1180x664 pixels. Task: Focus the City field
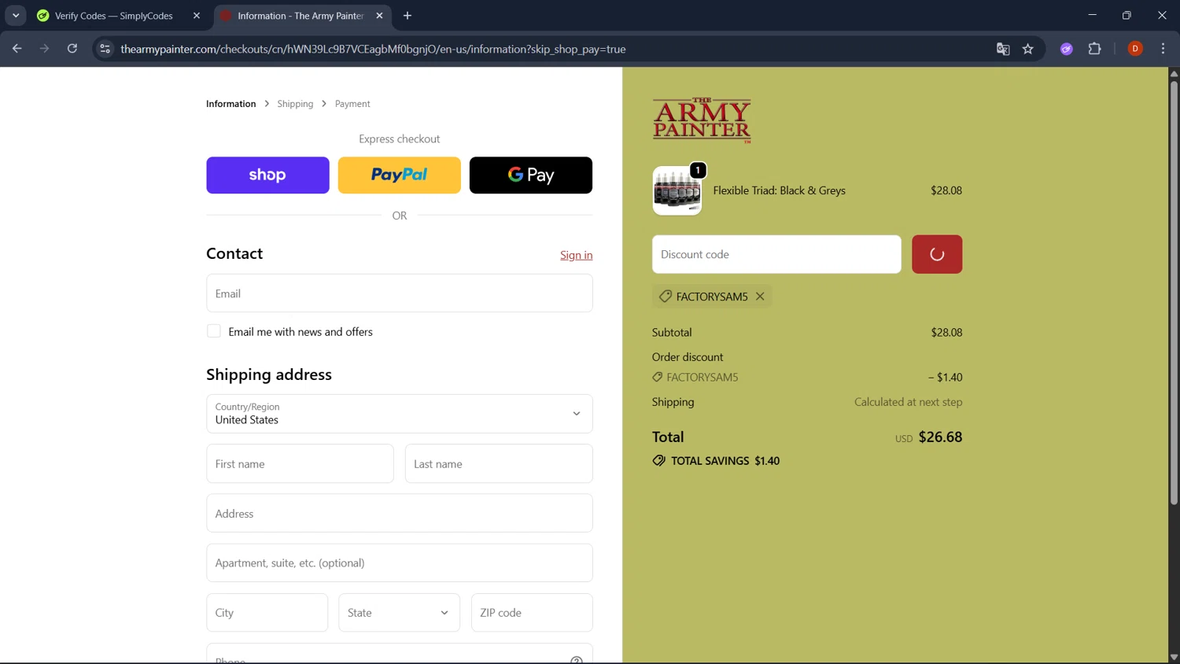267,612
